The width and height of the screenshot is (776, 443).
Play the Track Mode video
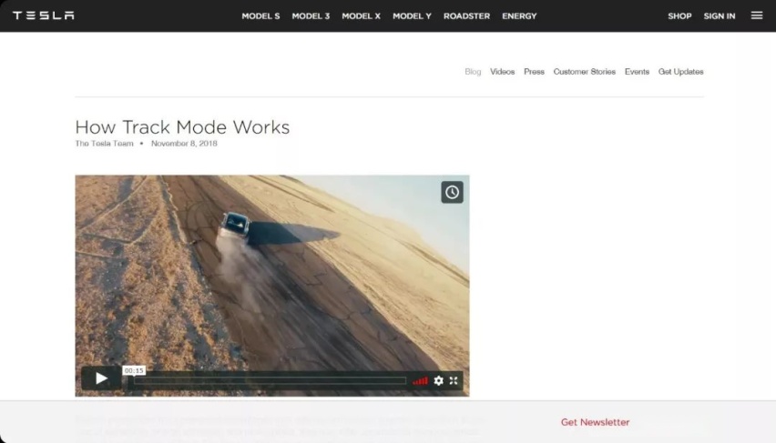pyautogui.click(x=101, y=378)
